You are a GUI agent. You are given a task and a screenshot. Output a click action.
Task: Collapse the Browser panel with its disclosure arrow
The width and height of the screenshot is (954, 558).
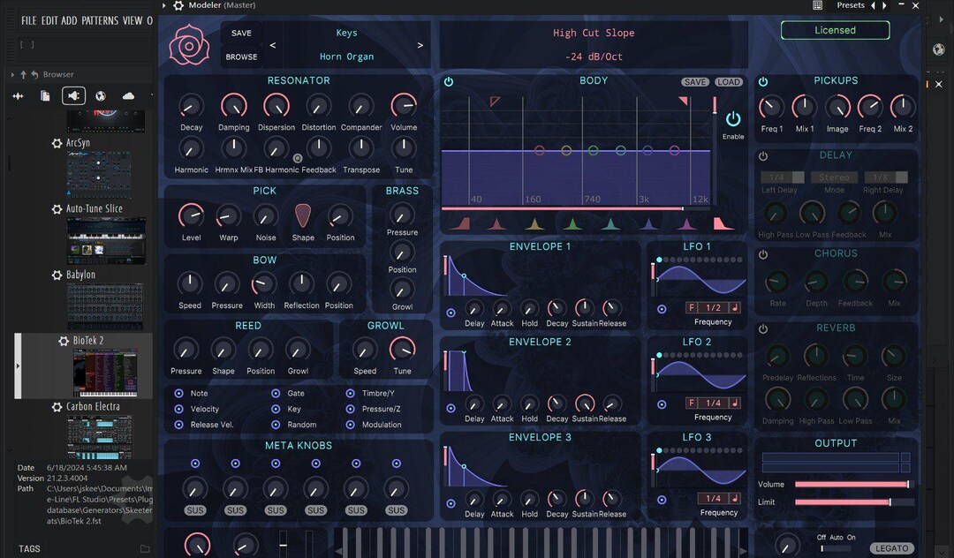pyautogui.click(x=13, y=75)
